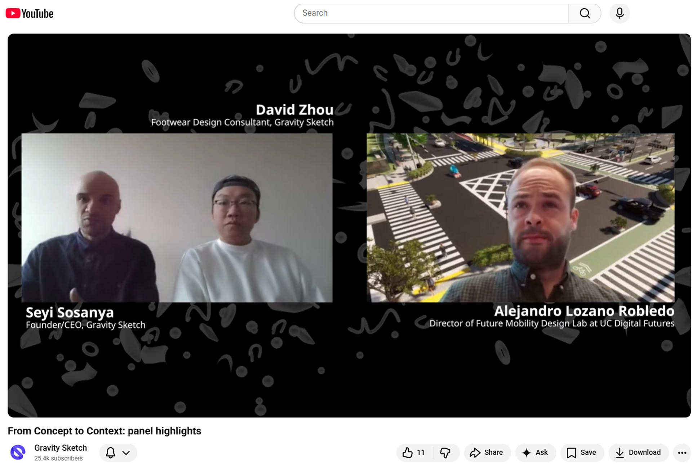
Task: Open the three-dot more actions menu
Action: point(682,453)
